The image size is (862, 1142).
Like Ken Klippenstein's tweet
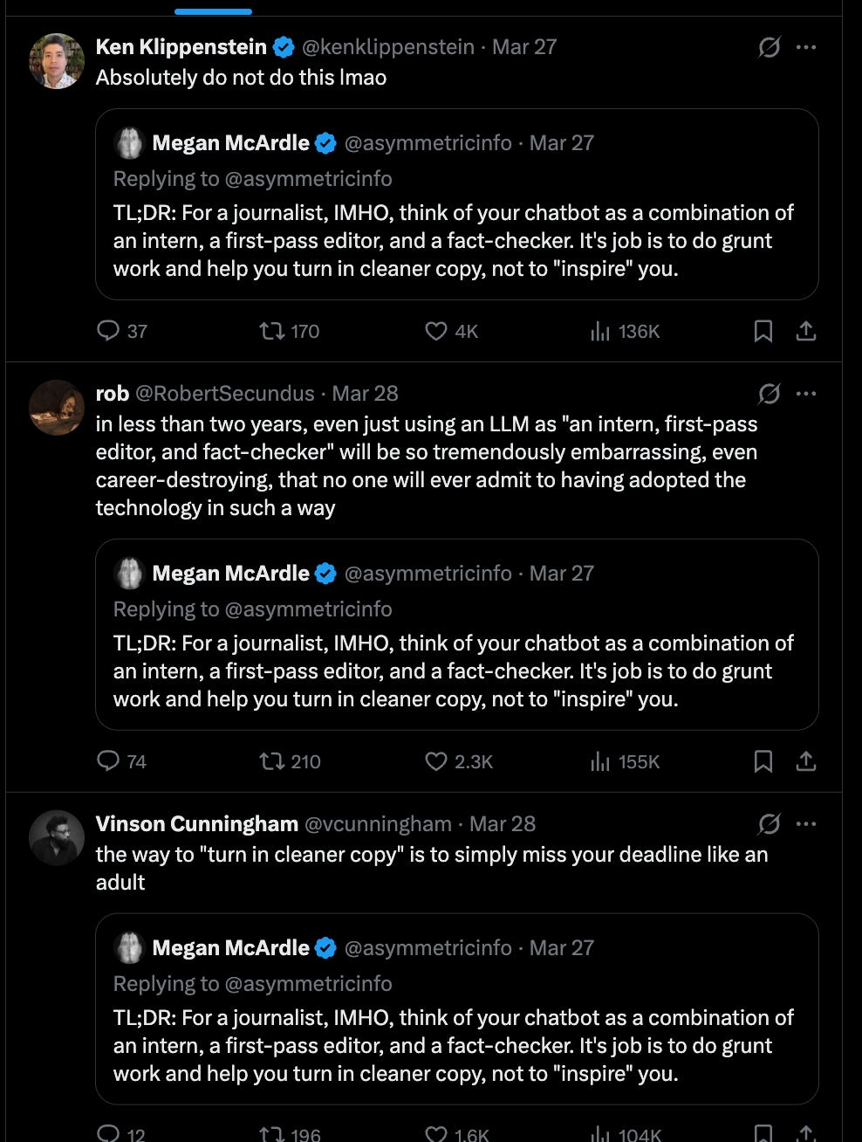coord(435,331)
